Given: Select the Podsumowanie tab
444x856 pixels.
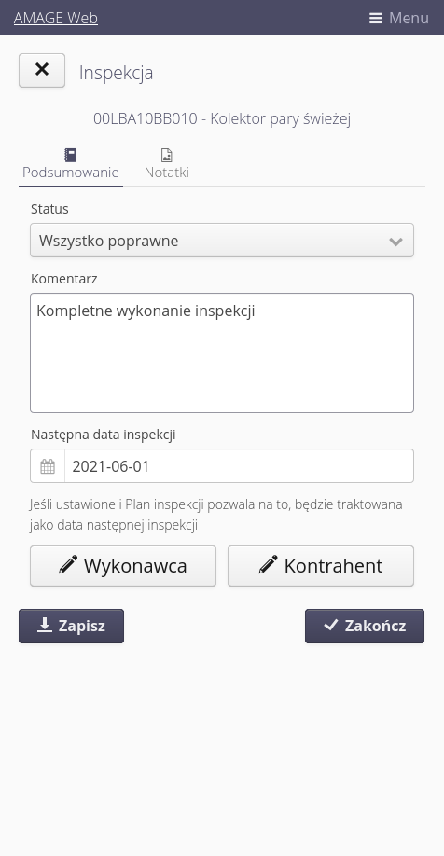Looking at the screenshot, I should (x=71, y=163).
